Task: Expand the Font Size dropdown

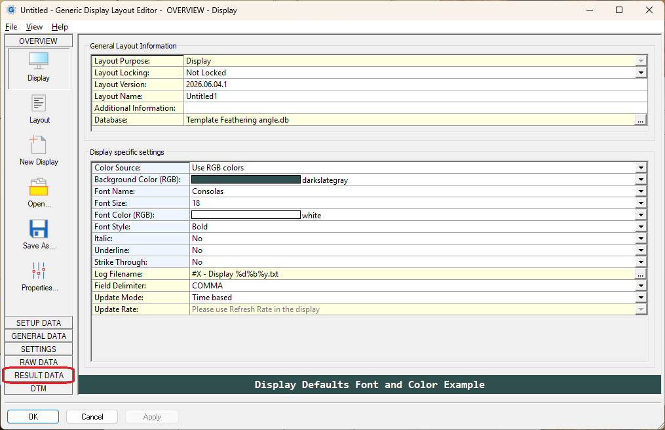Action: point(641,203)
